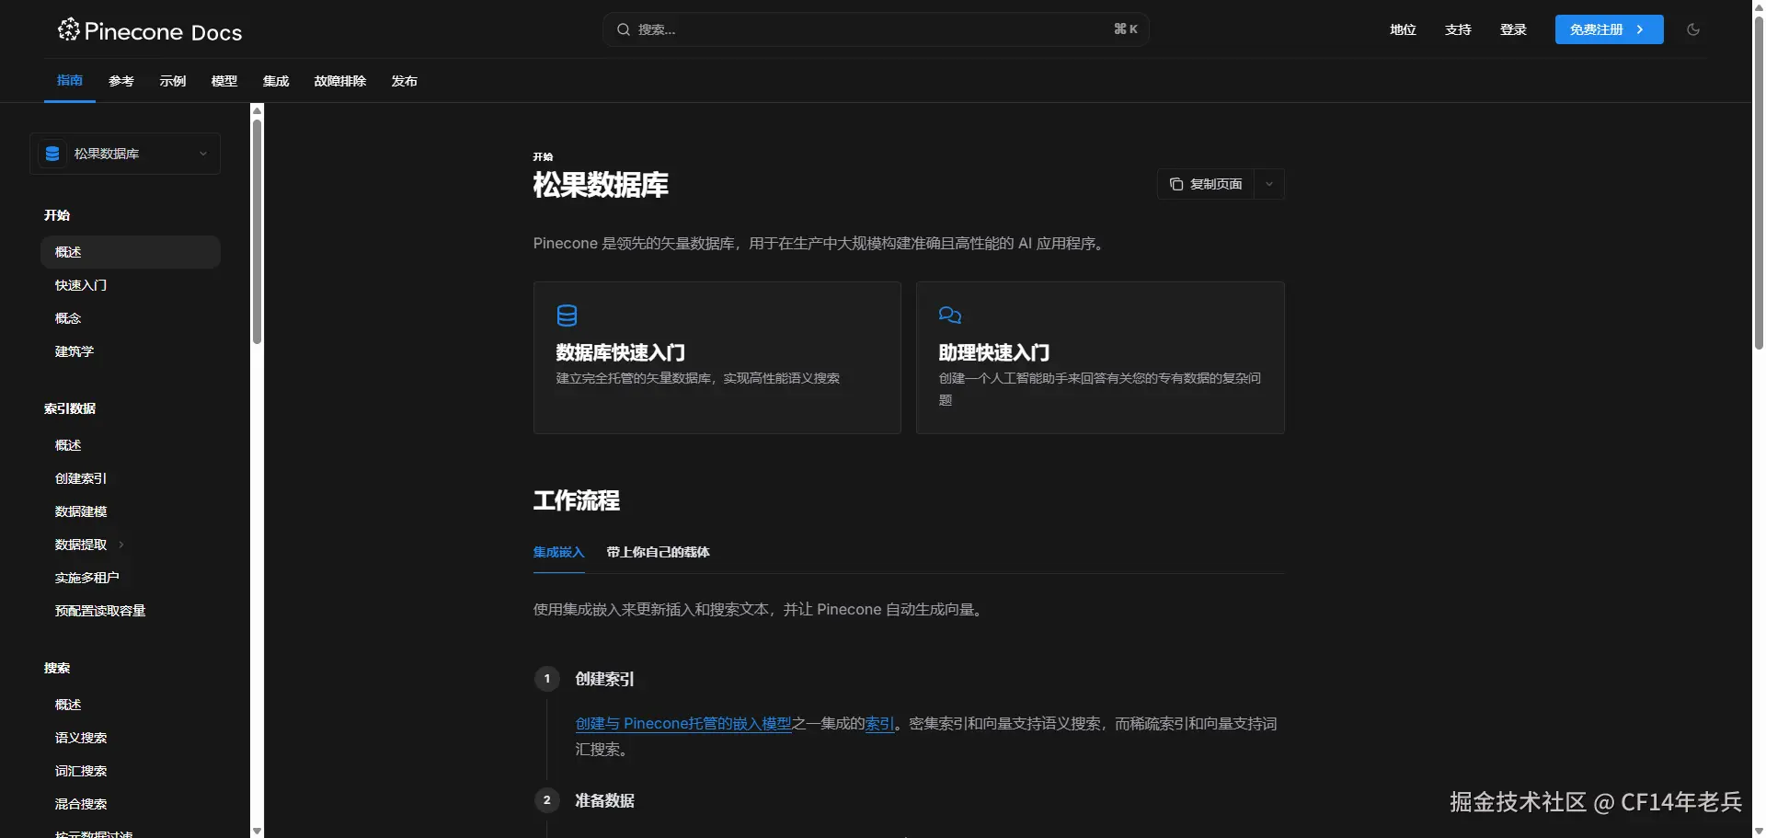Click the search magnifier icon
The height and width of the screenshot is (838, 1766).
pos(624,29)
